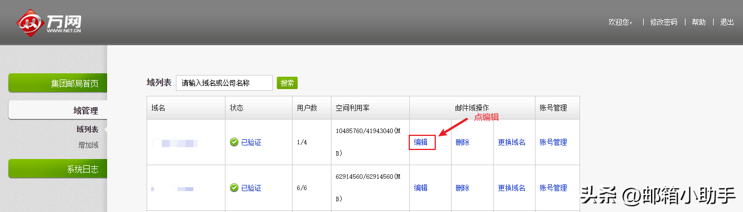Click blurred domain name in 1/4 row
The height and width of the screenshot is (212, 743).
click(175, 143)
